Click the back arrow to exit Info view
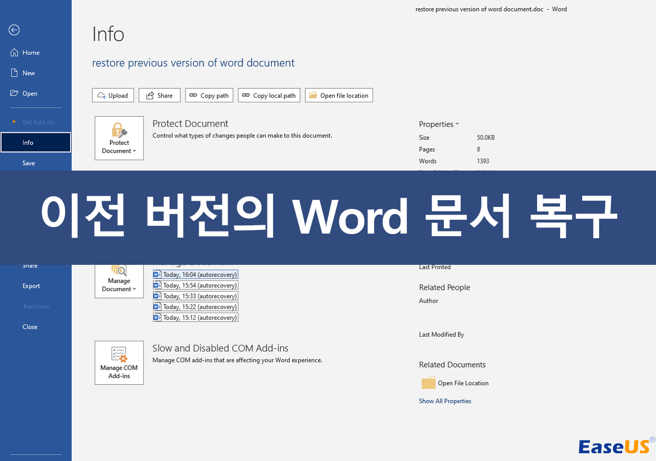The width and height of the screenshot is (656, 461). click(x=14, y=30)
